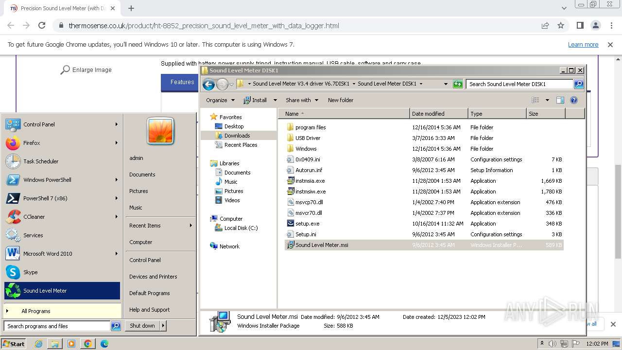
Task: Open Network in the navigation pane
Action: 229,246
